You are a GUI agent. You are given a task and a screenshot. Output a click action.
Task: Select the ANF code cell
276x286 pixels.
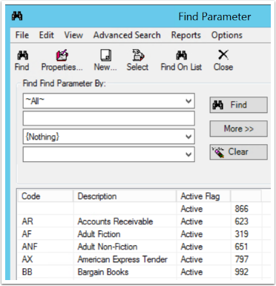(30, 247)
